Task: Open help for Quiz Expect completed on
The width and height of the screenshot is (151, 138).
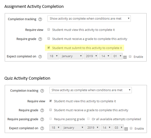Action: coord(42,128)
